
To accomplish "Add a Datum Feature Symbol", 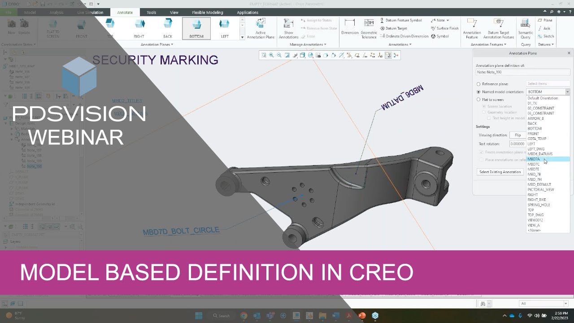I will tap(401, 20).
